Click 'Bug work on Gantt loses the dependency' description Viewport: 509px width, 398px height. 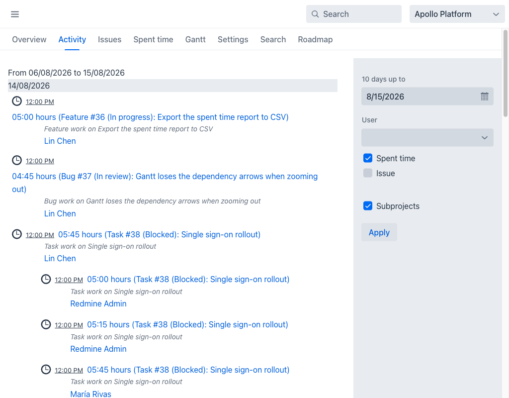click(152, 201)
